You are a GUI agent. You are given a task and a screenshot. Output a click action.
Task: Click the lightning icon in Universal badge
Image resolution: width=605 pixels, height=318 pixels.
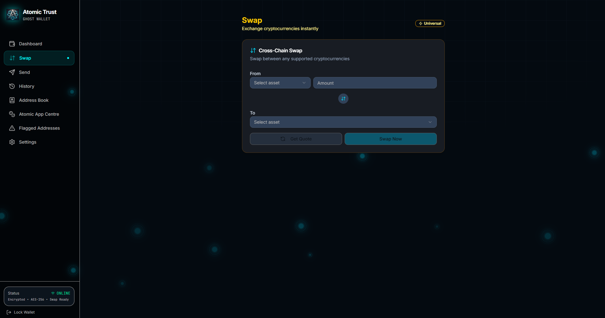click(x=421, y=23)
